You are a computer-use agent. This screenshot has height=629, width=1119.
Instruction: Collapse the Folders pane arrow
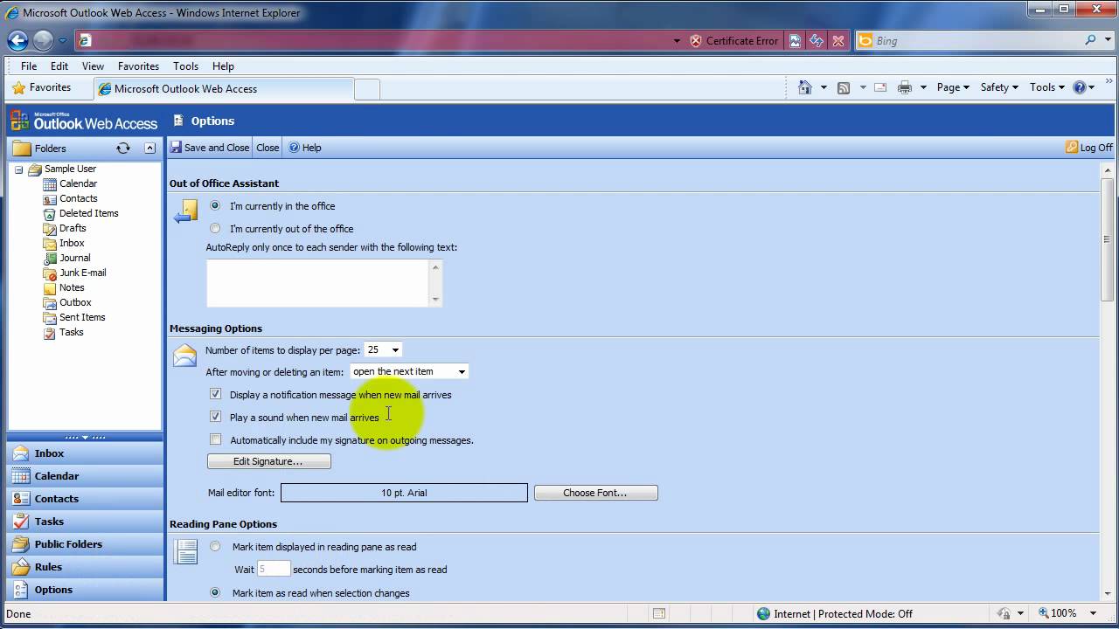click(149, 148)
